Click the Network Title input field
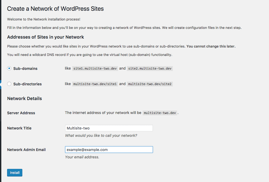This screenshot has height=182, width=269. click(109, 128)
